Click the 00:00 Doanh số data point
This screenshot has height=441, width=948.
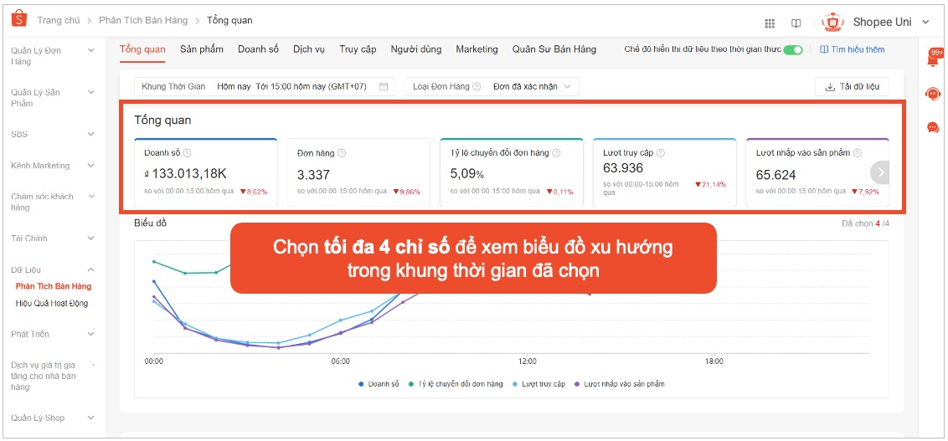(154, 281)
